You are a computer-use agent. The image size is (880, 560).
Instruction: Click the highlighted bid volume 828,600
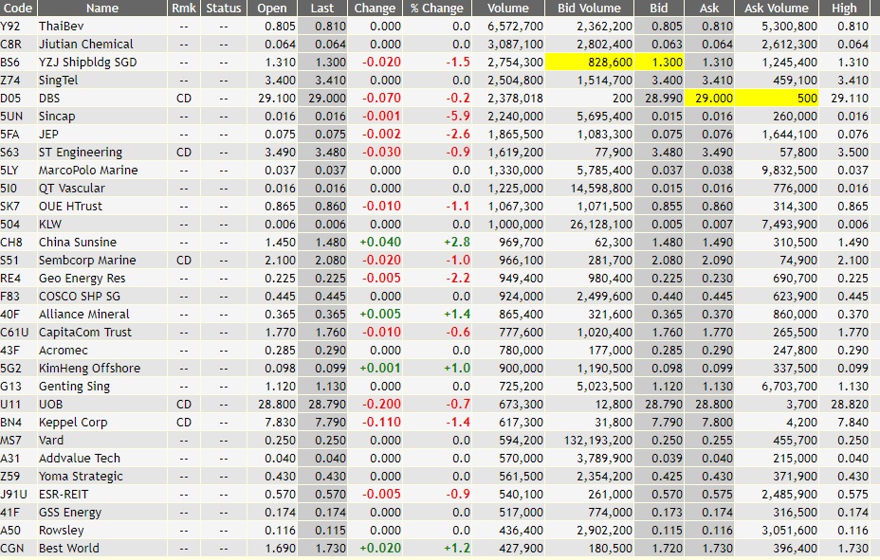pos(589,63)
